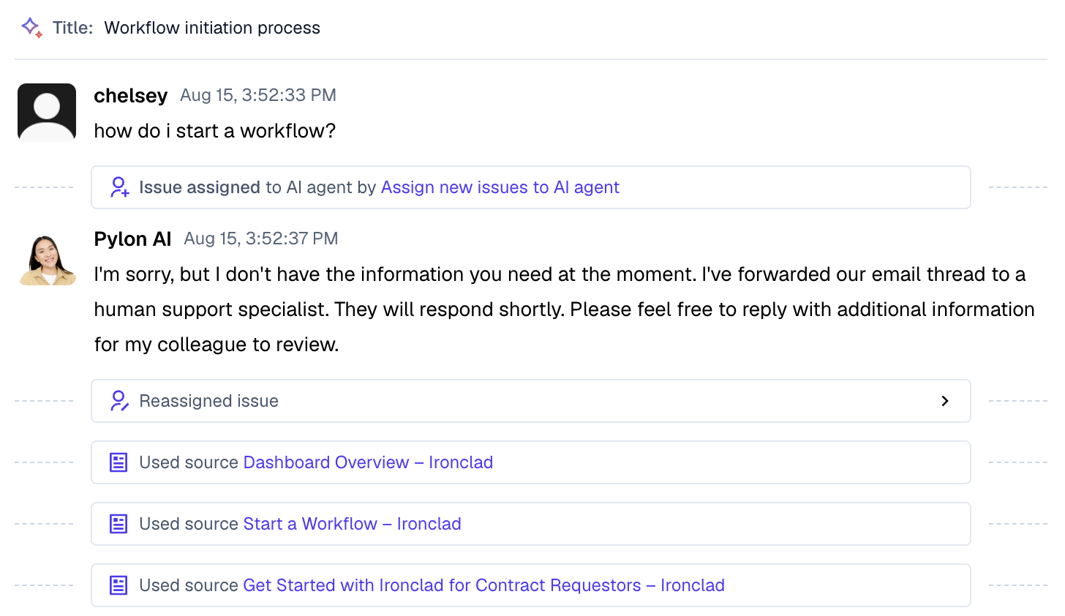This screenshot has height=616, width=1065.
Task: Click the timestamp Aug 15, 3:52:37 PM
Action: coord(261,238)
